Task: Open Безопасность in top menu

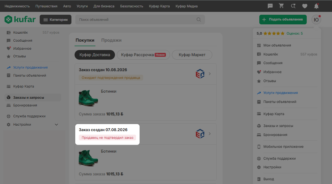Action: coord(132,6)
